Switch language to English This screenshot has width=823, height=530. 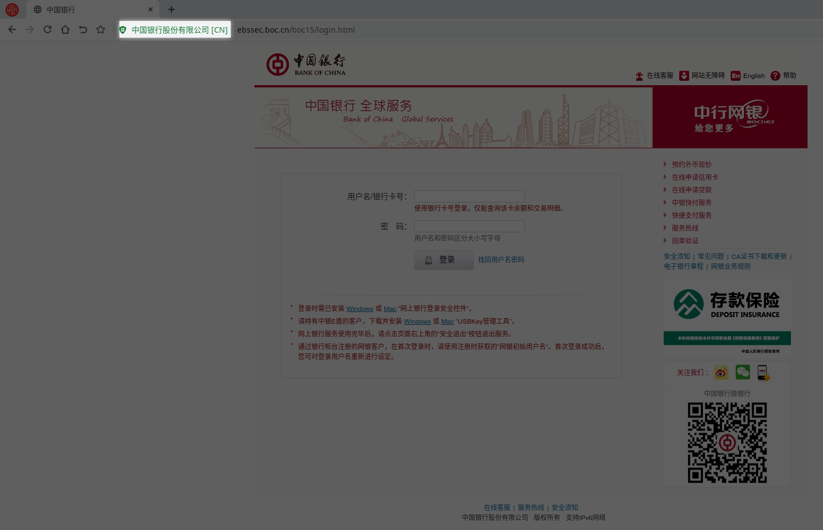(754, 76)
